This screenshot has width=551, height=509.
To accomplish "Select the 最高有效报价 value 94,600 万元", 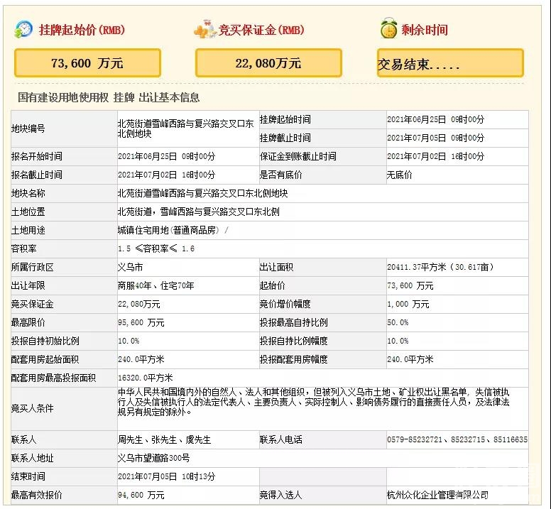I will pyautogui.click(x=141, y=495).
